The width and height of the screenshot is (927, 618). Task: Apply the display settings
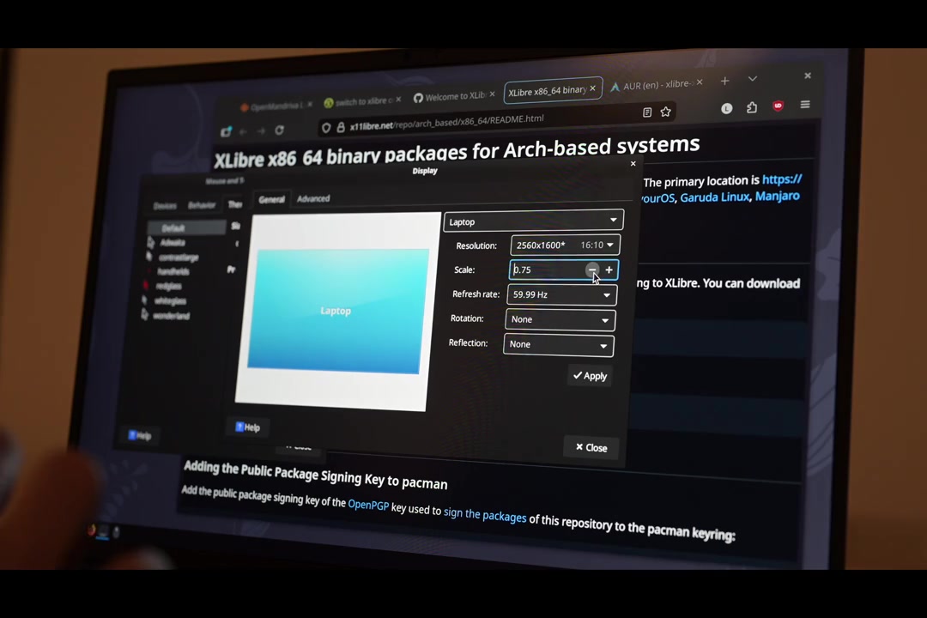click(x=590, y=376)
